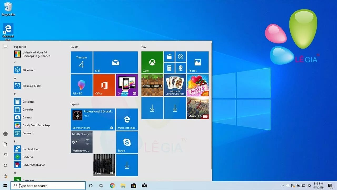The height and width of the screenshot is (190, 337).
Task: Show hidden system tray icons
Action: tap(283, 186)
